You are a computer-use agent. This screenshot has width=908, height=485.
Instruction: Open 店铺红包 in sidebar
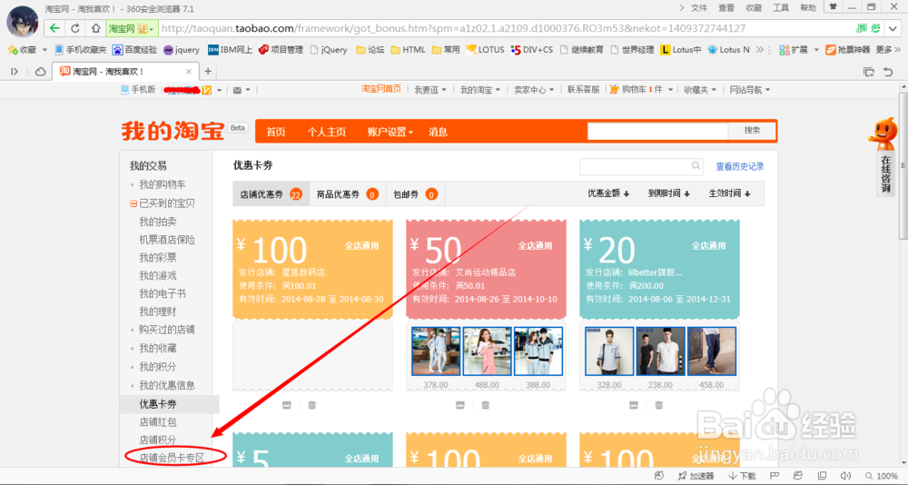click(157, 421)
